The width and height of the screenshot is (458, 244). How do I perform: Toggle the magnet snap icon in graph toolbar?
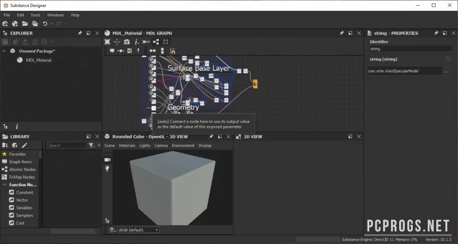[x=172, y=51]
